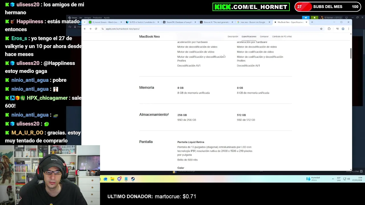
Task: Click Steam green notifications bell
Action: click(315, 18)
